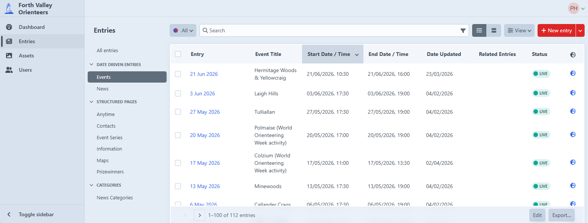Go to next page of entries

pos(199,215)
